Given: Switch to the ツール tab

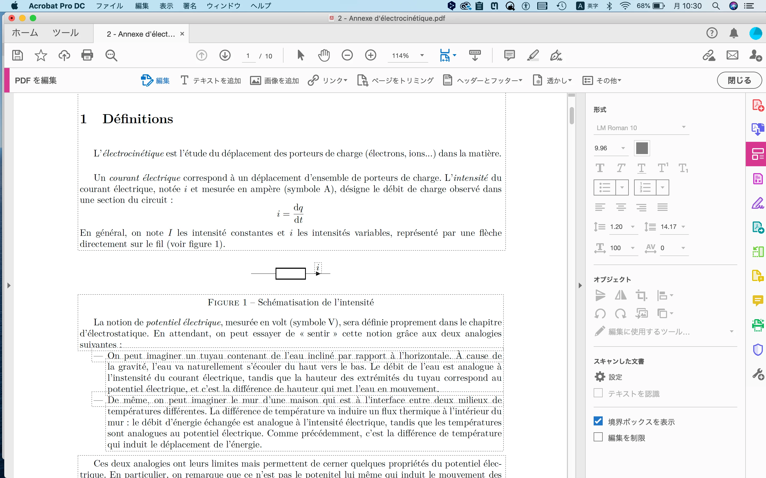Looking at the screenshot, I should tap(65, 33).
